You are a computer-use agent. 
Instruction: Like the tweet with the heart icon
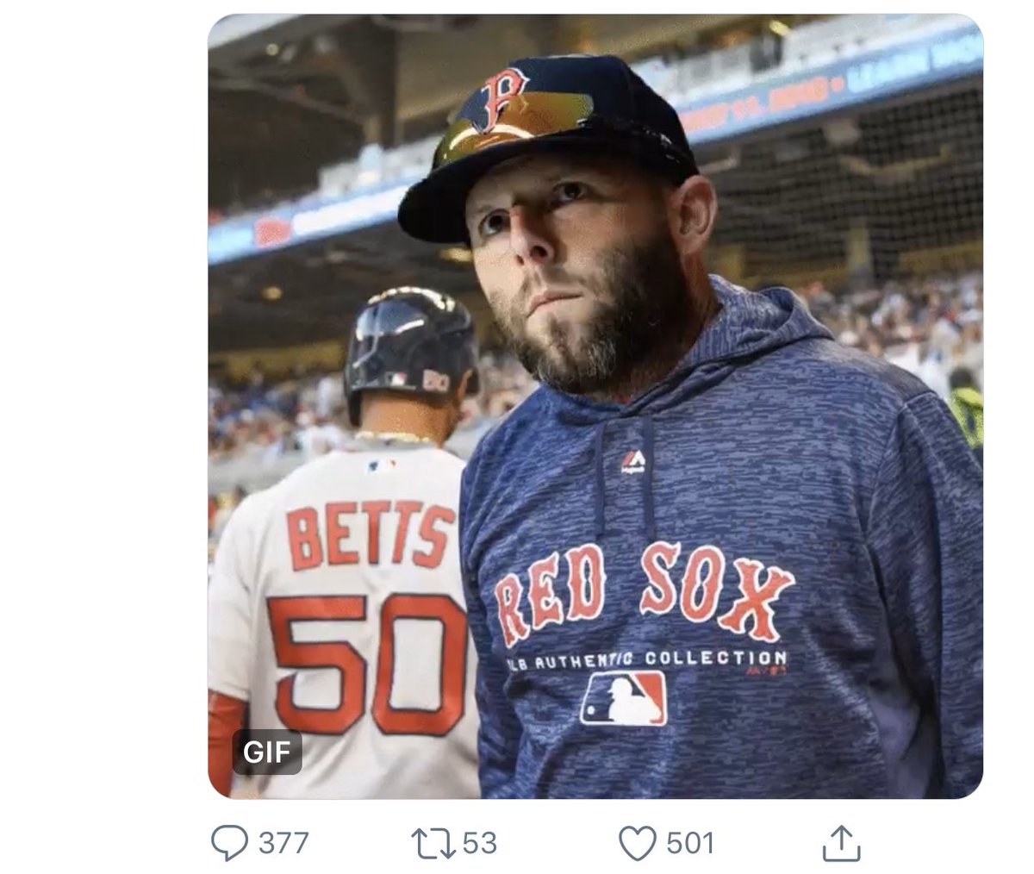pyautogui.click(x=638, y=843)
